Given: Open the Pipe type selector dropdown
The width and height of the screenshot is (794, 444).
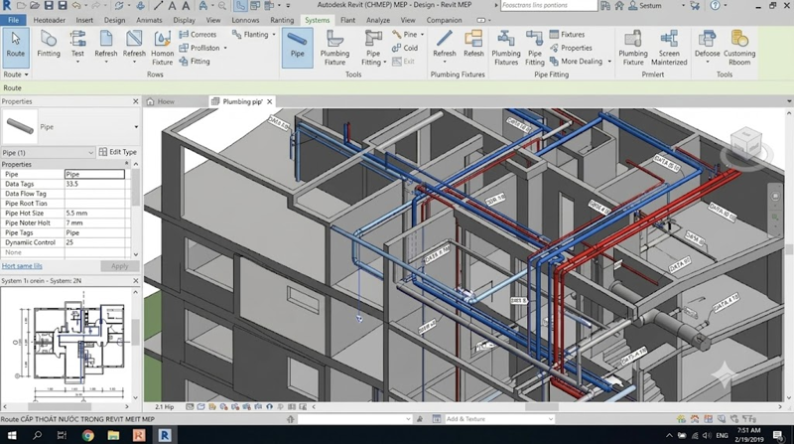Looking at the screenshot, I should (136, 127).
